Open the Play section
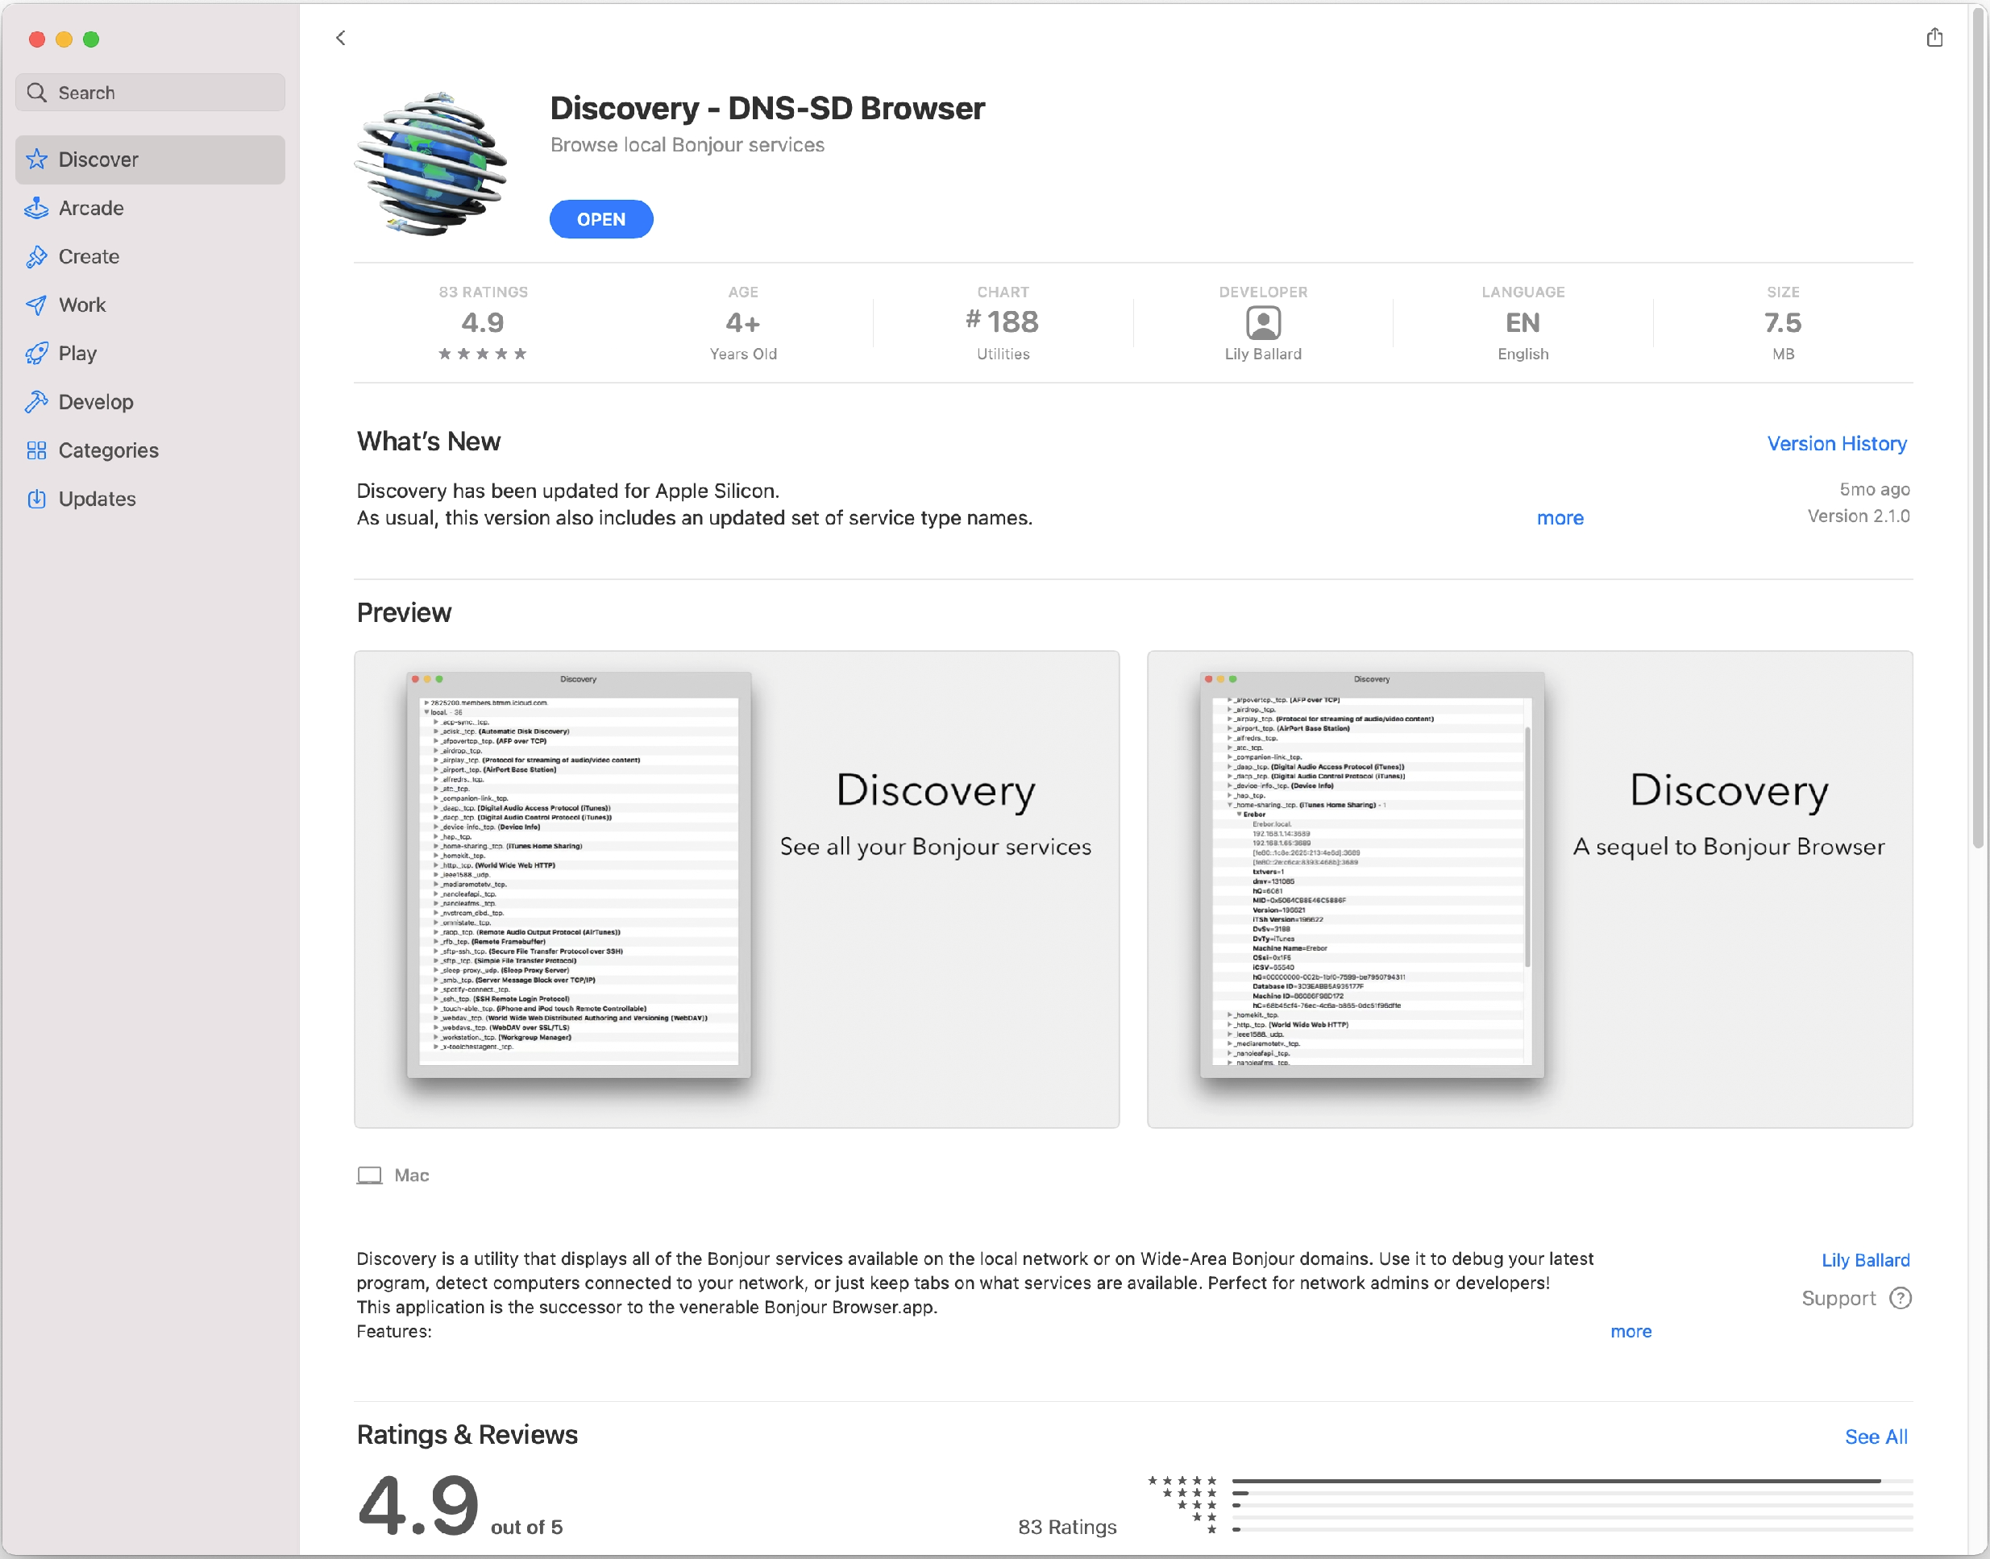Screen dimensions: 1990x1559 [x=150, y=353]
